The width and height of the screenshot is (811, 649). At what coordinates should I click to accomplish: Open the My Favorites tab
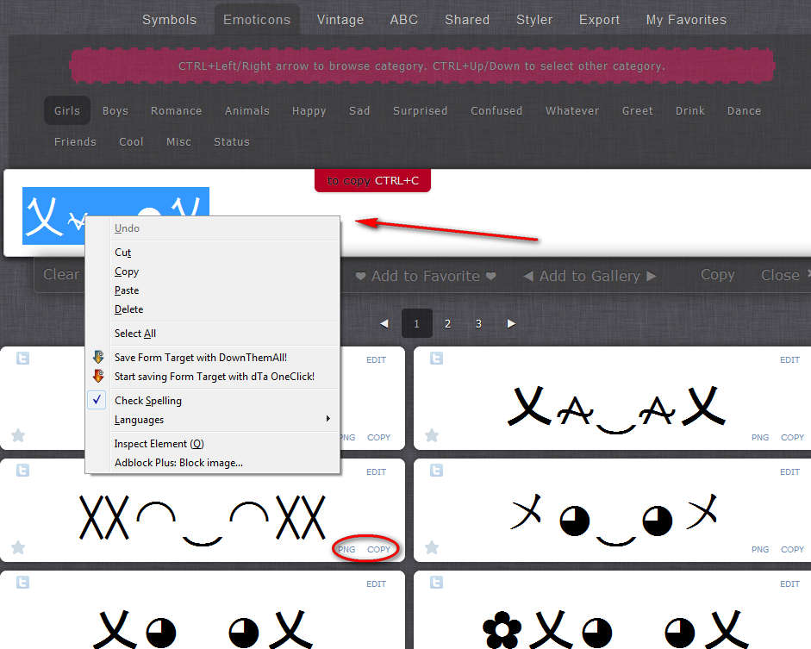[x=686, y=20]
